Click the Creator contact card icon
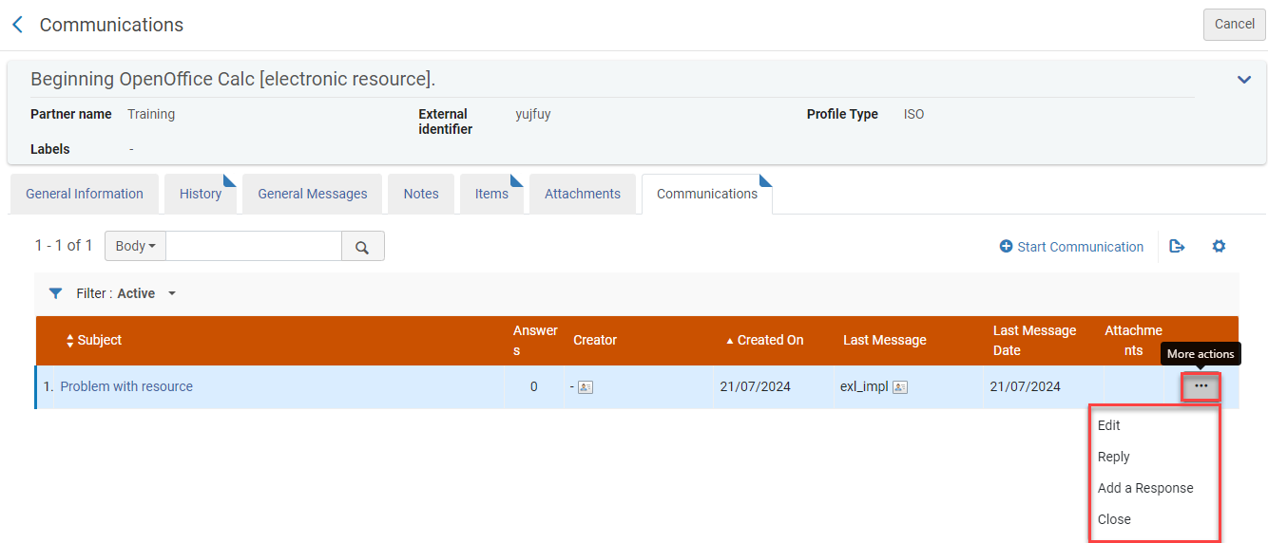This screenshot has width=1268, height=543. 586,387
